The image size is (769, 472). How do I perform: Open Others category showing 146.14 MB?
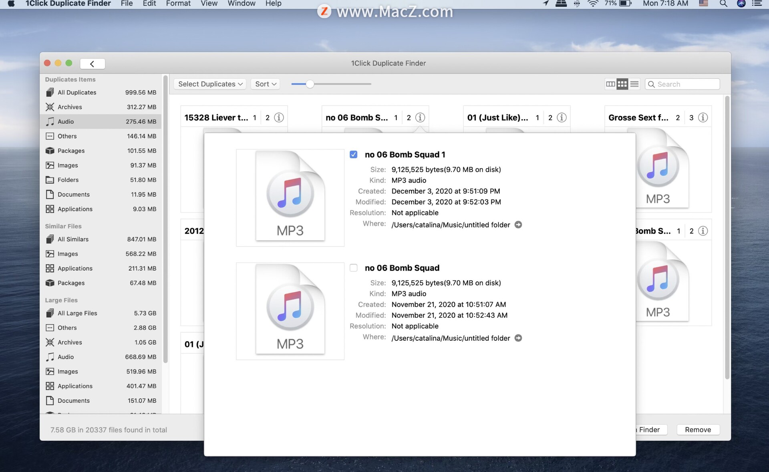(x=101, y=136)
